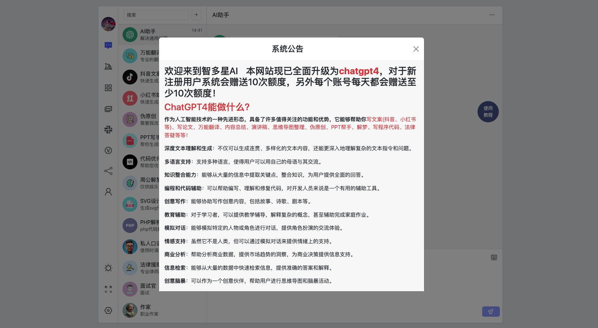Viewport: 598px width, 328px height.
Task: Click the 模拟对话 label
Action: pos(175,228)
